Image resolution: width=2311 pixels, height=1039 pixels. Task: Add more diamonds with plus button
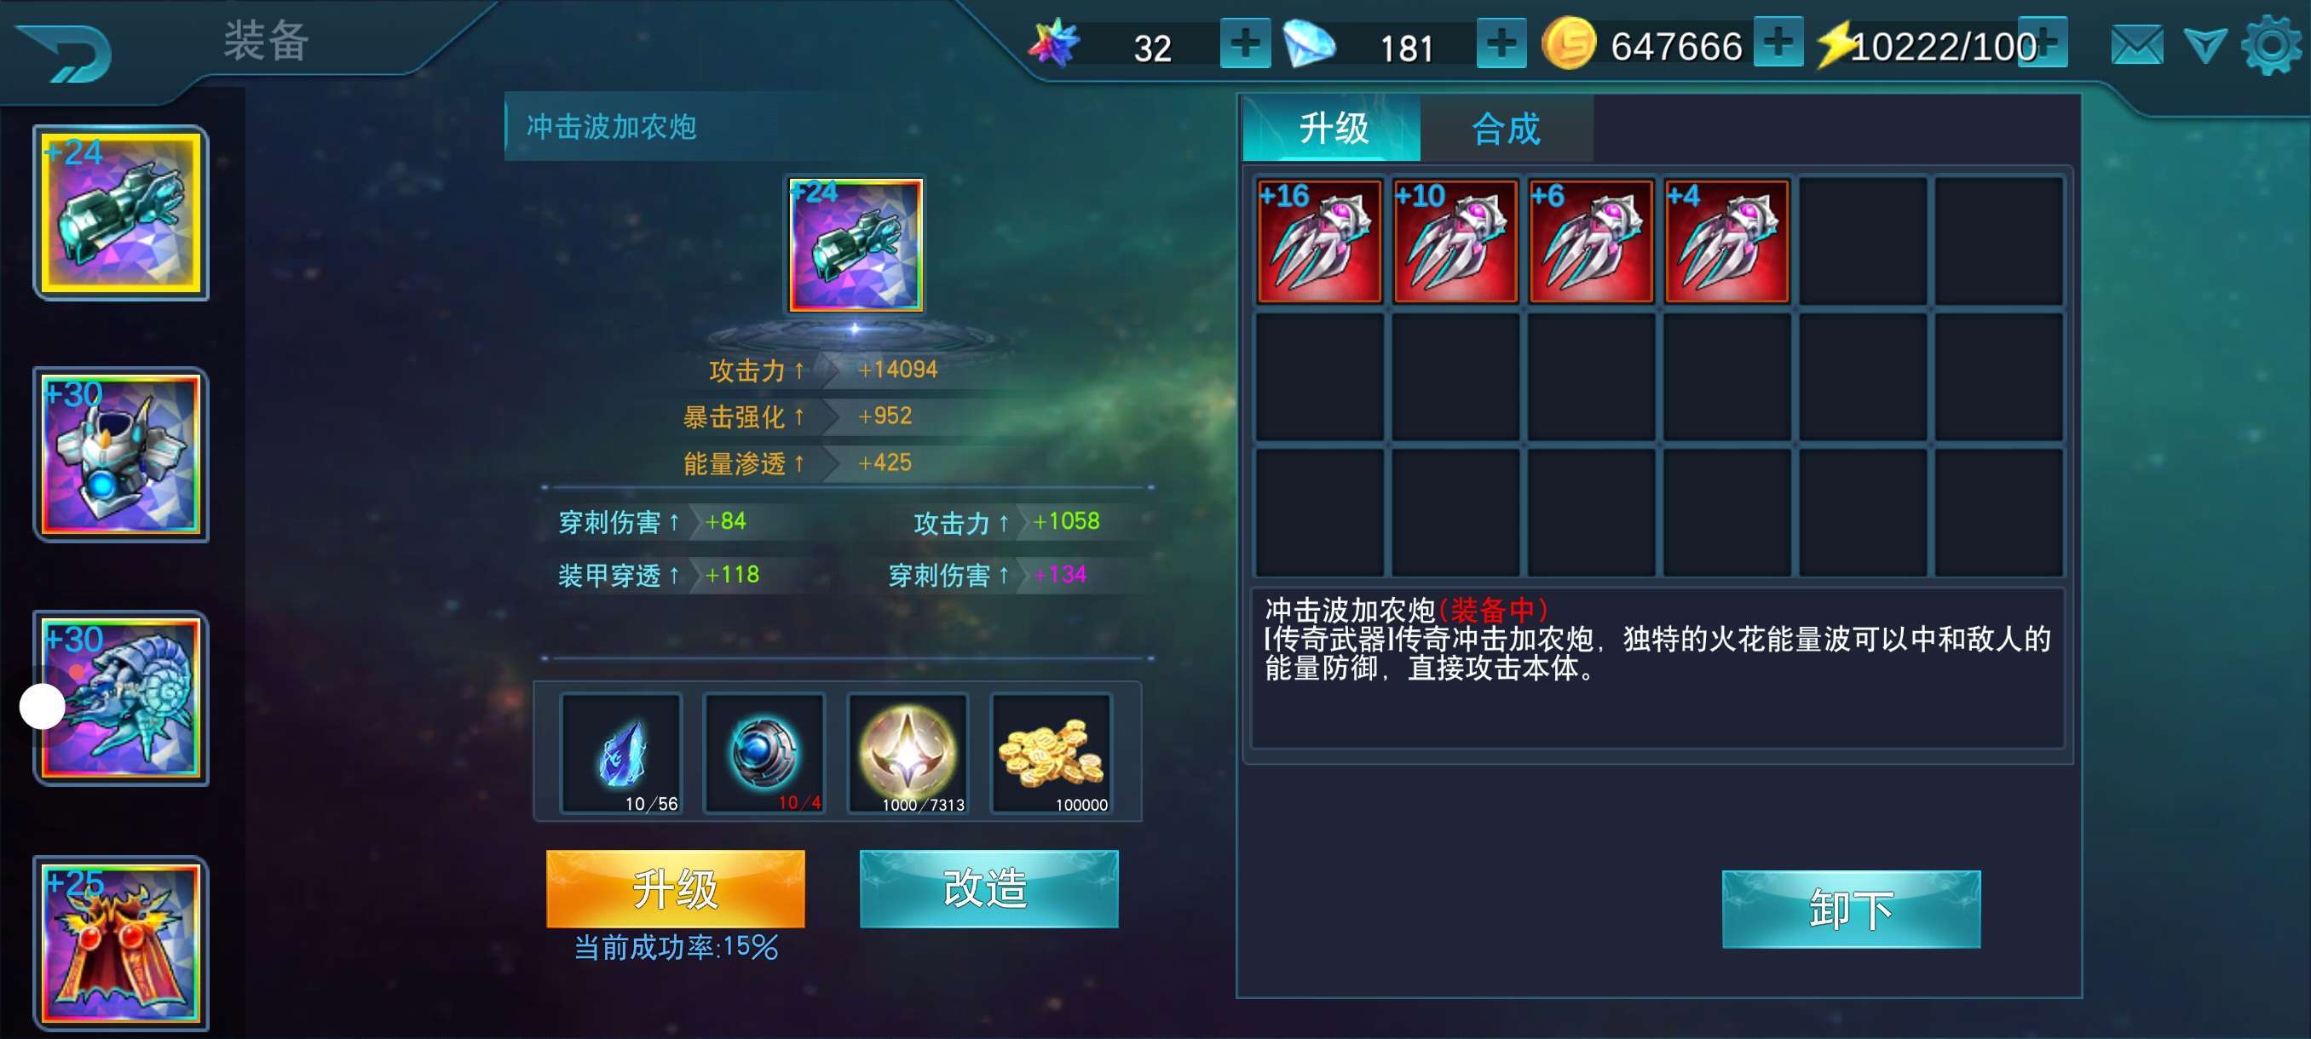point(1501,43)
